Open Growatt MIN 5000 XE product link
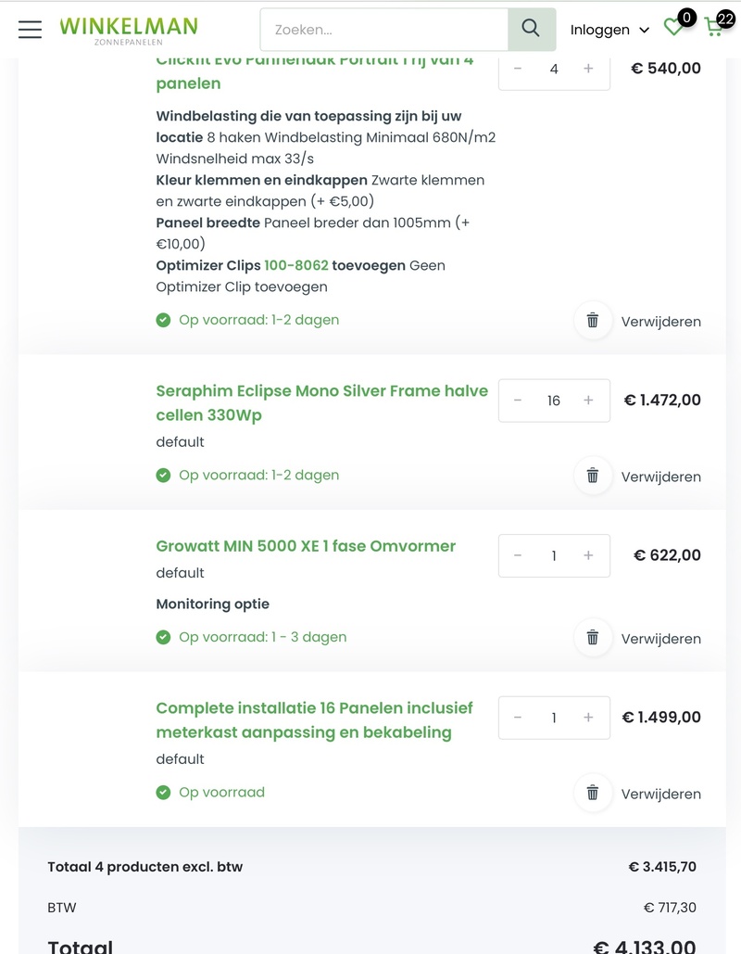The height and width of the screenshot is (954, 741). (x=306, y=546)
